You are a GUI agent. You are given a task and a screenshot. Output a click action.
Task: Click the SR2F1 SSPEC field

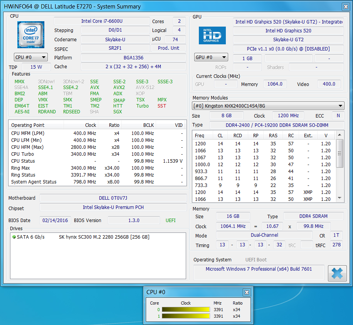pyautogui.click(x=115, y=48)
